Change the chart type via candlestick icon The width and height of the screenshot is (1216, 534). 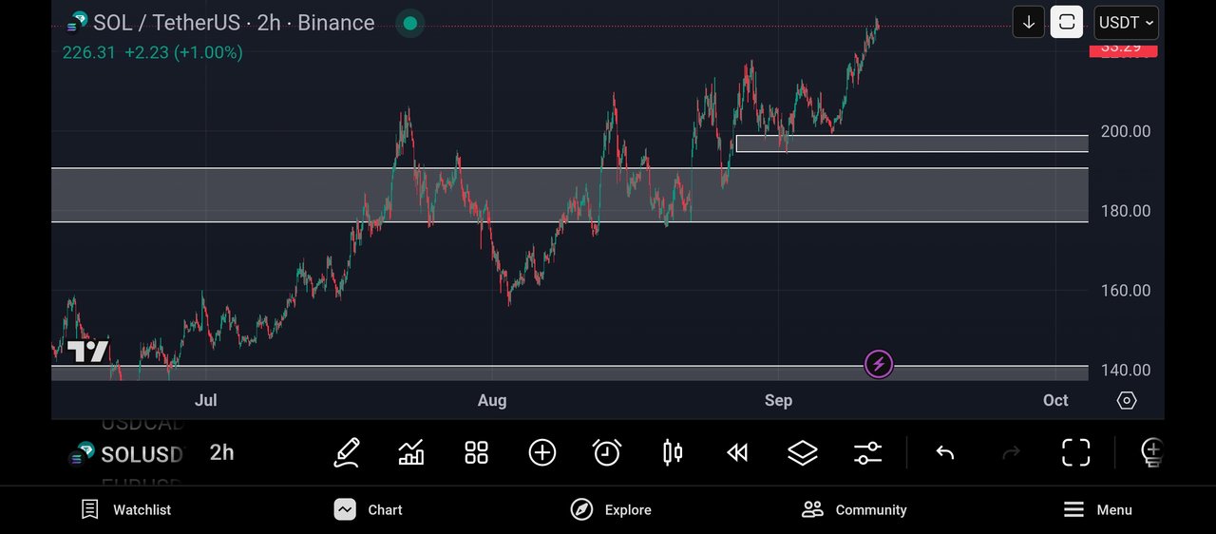(672, 452)
